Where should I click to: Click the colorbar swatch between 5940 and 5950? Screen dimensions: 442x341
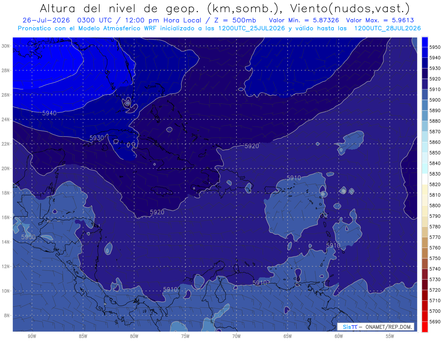pos(425,53)
